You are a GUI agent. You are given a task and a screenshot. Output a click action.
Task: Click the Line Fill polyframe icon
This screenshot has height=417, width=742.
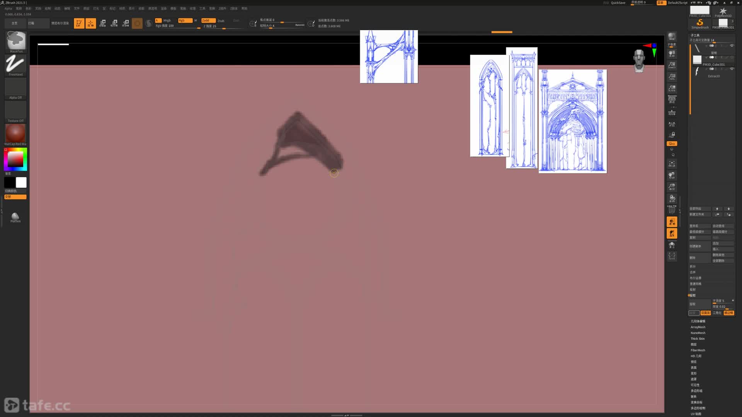(672, 209)
